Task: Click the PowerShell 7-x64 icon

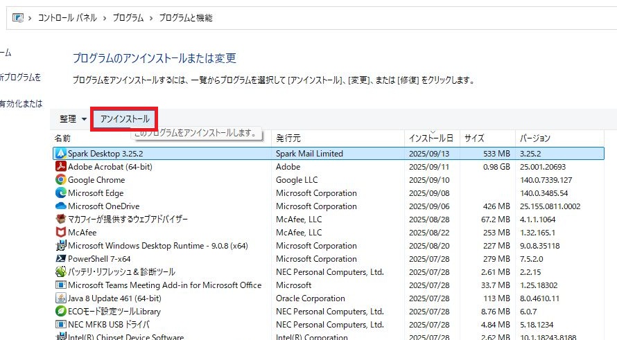Action: click(x=60, y=259)
